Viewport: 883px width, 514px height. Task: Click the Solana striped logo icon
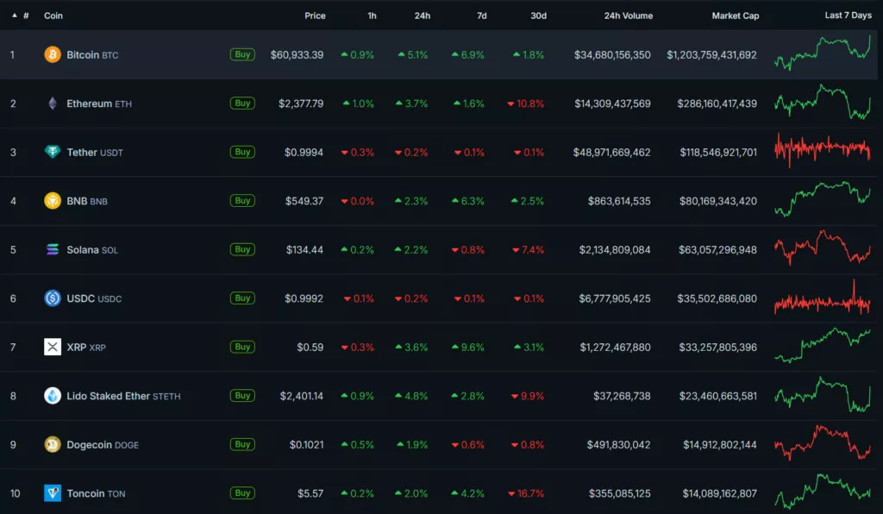tap(53, 249)
